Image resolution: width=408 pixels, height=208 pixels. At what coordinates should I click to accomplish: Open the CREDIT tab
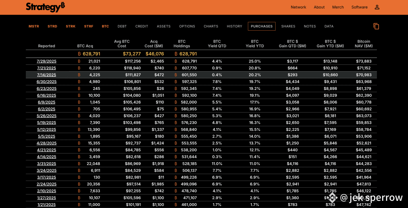142,26
